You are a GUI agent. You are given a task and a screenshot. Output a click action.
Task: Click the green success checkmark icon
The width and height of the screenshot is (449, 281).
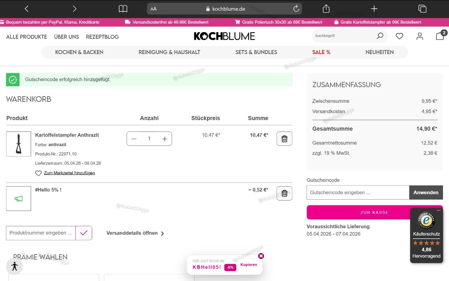pos(13,80)
